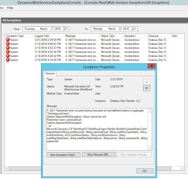The width and height of the screenshot is (188, 179).
Task: Click Chateau Elan cell in the 5:05:41 PM row
Action: click(158, 44)
